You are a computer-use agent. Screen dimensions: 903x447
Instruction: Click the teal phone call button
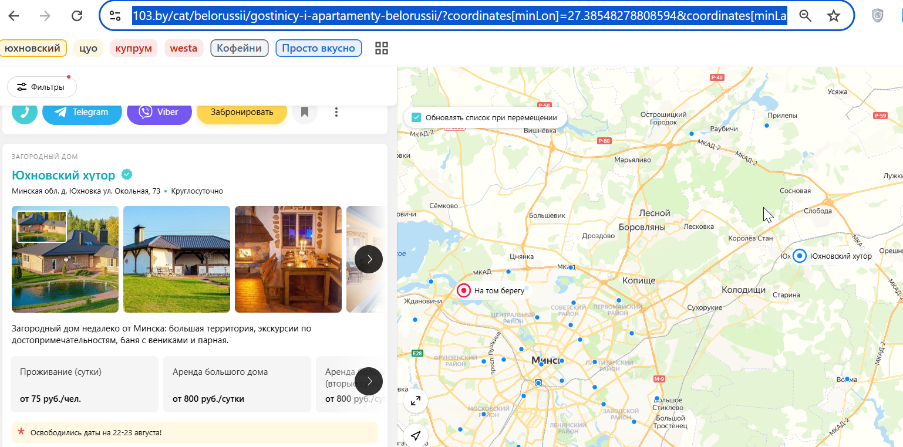pyautogui.click(x=25, y=112)
